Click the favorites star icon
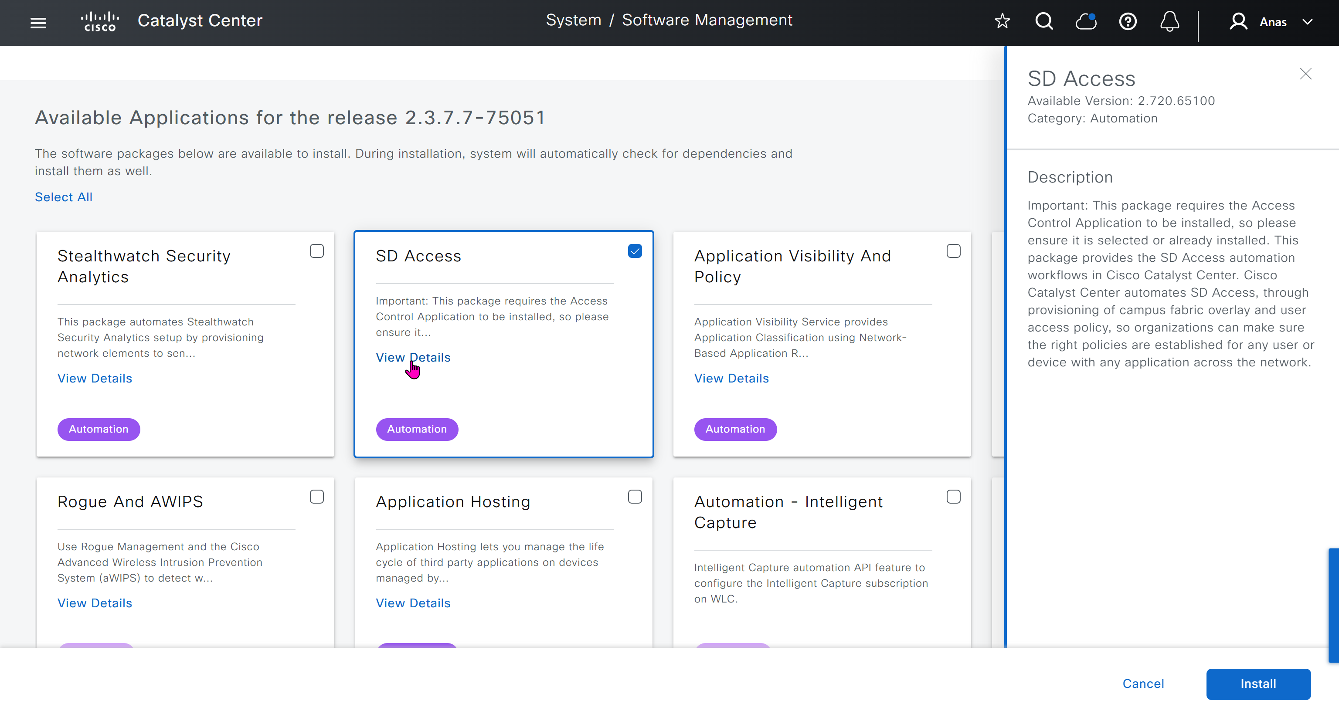 [x=1002, y=21]
